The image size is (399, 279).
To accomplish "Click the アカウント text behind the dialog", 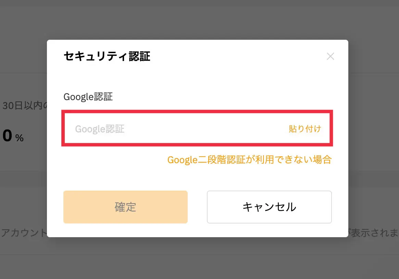I will (23, 233).
